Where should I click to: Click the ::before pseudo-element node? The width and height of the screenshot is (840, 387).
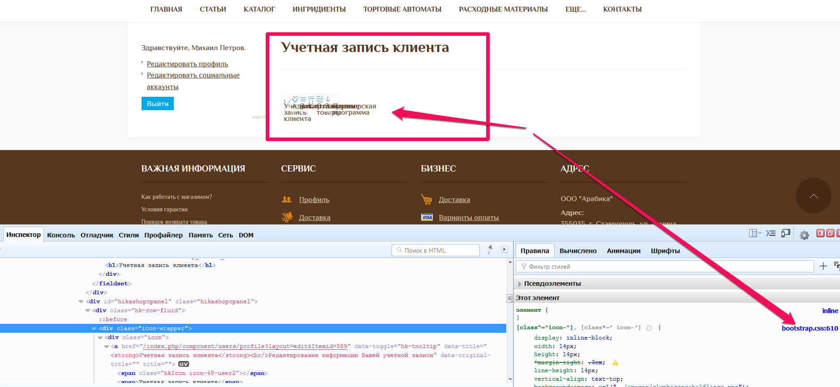tap(113, 319)
